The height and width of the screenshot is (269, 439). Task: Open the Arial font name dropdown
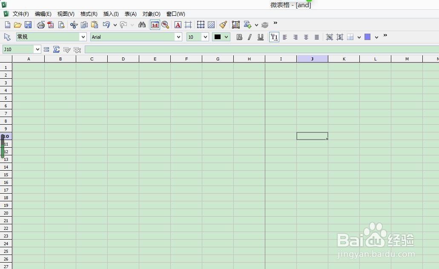point(178,37)
